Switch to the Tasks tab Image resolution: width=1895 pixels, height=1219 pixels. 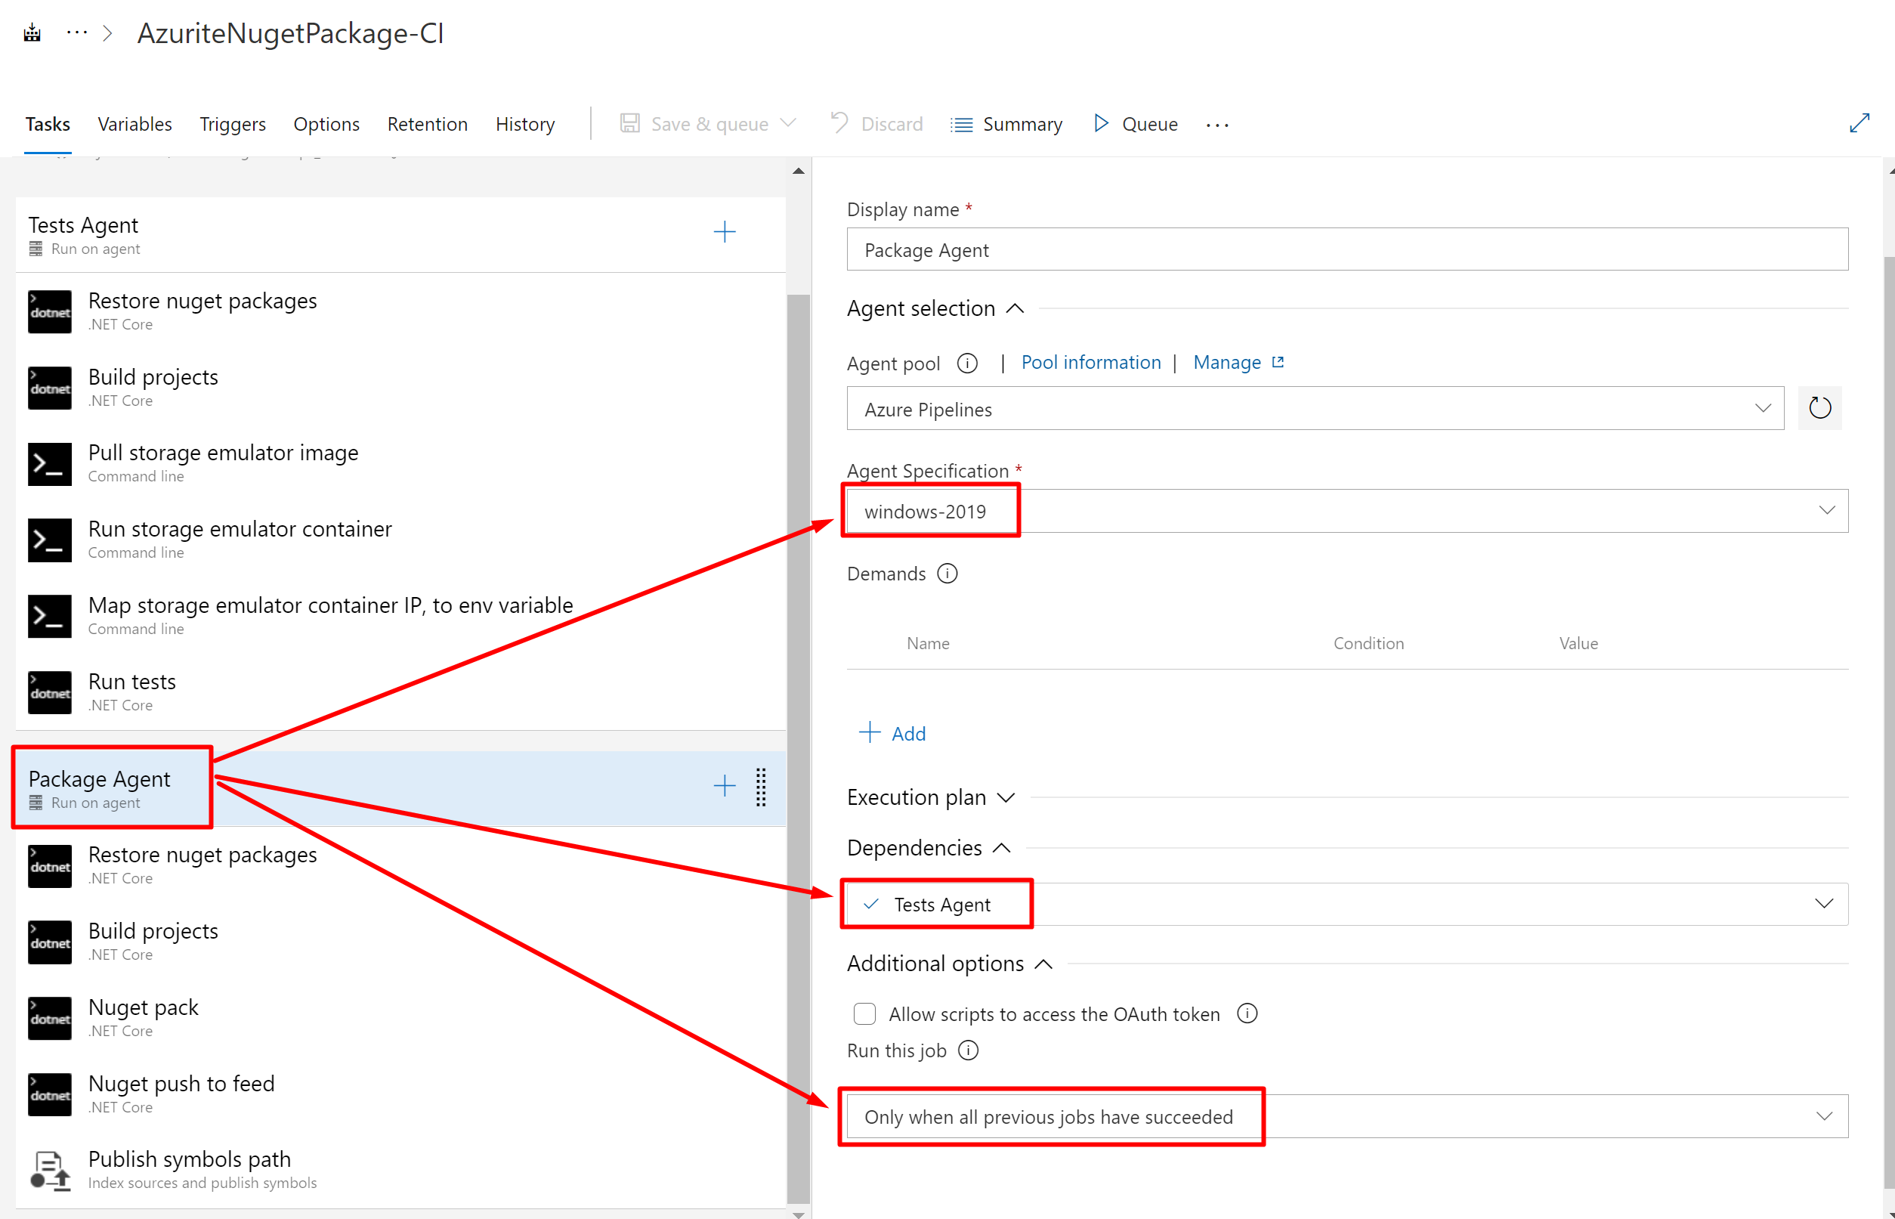click(48, 124)
